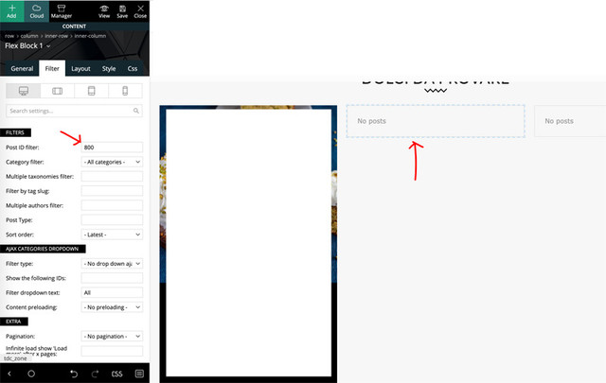This screenshot has height=383, width=606.
Task: Click the EXTRA section header
Action: coord(13,322)
